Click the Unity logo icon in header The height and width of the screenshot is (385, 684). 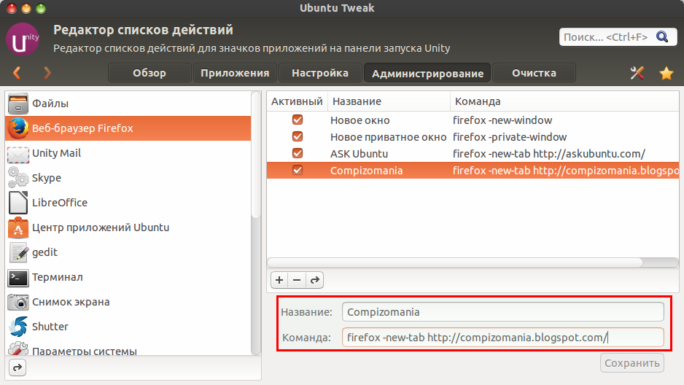pyautogui.click(x=23, y=39)
